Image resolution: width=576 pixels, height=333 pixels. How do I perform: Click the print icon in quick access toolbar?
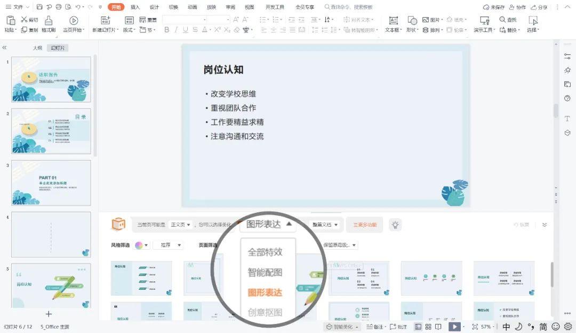tap(59, 7)
